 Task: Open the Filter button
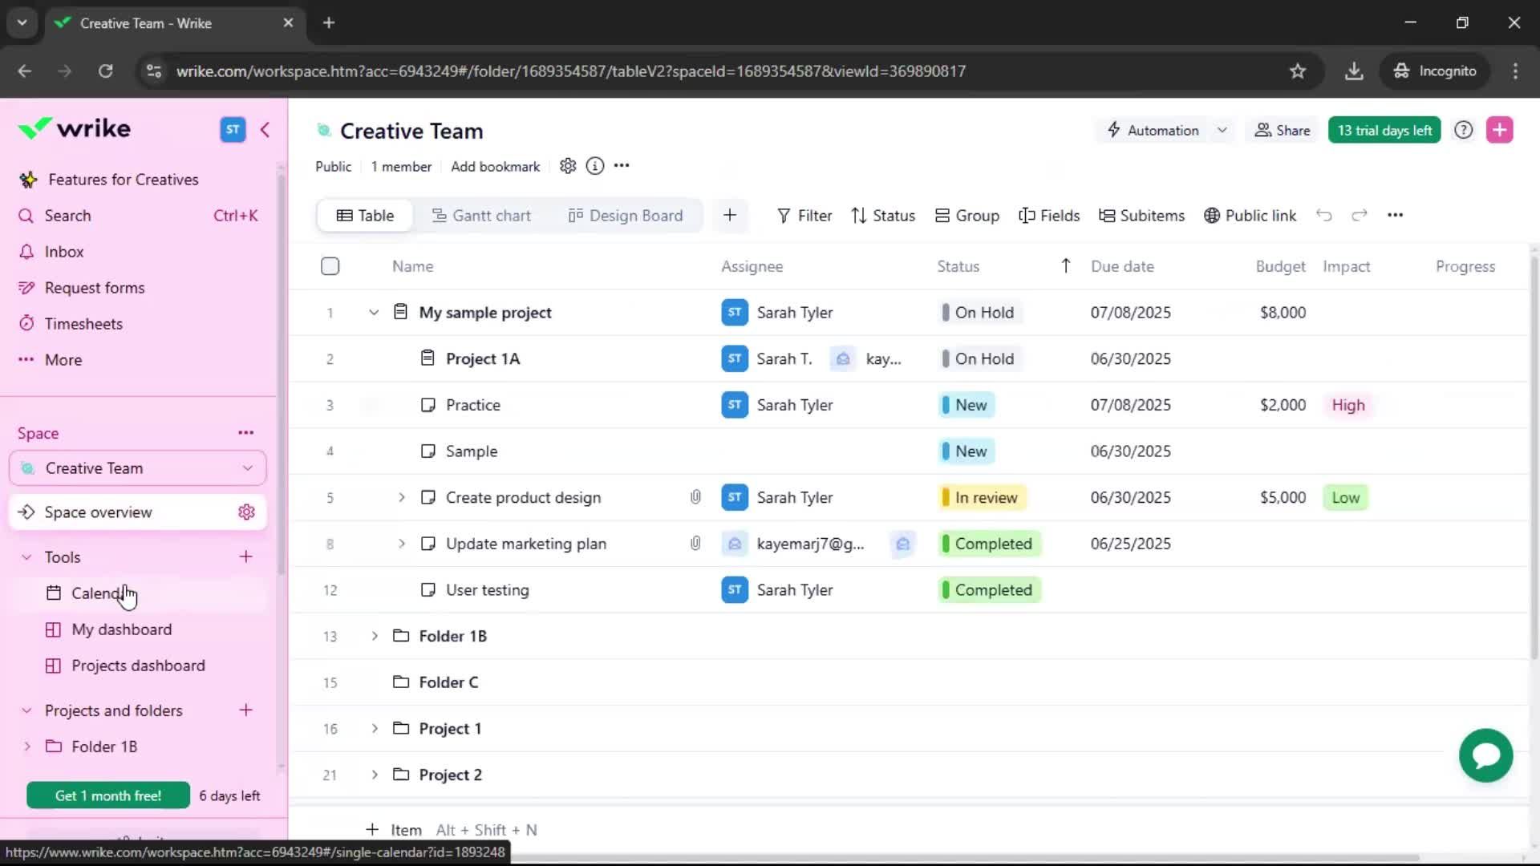(804, 215)
